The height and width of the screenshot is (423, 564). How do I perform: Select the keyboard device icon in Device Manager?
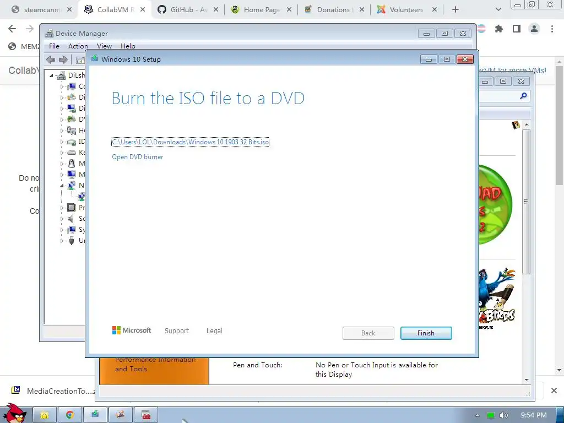(72, 153)
